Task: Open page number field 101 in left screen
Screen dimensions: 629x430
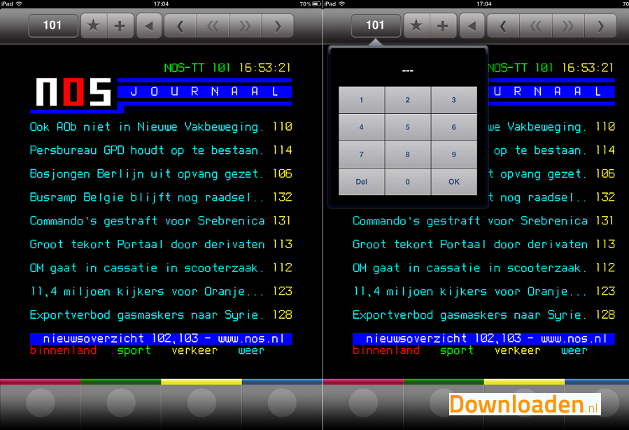Action: click(x=53, y=26)
